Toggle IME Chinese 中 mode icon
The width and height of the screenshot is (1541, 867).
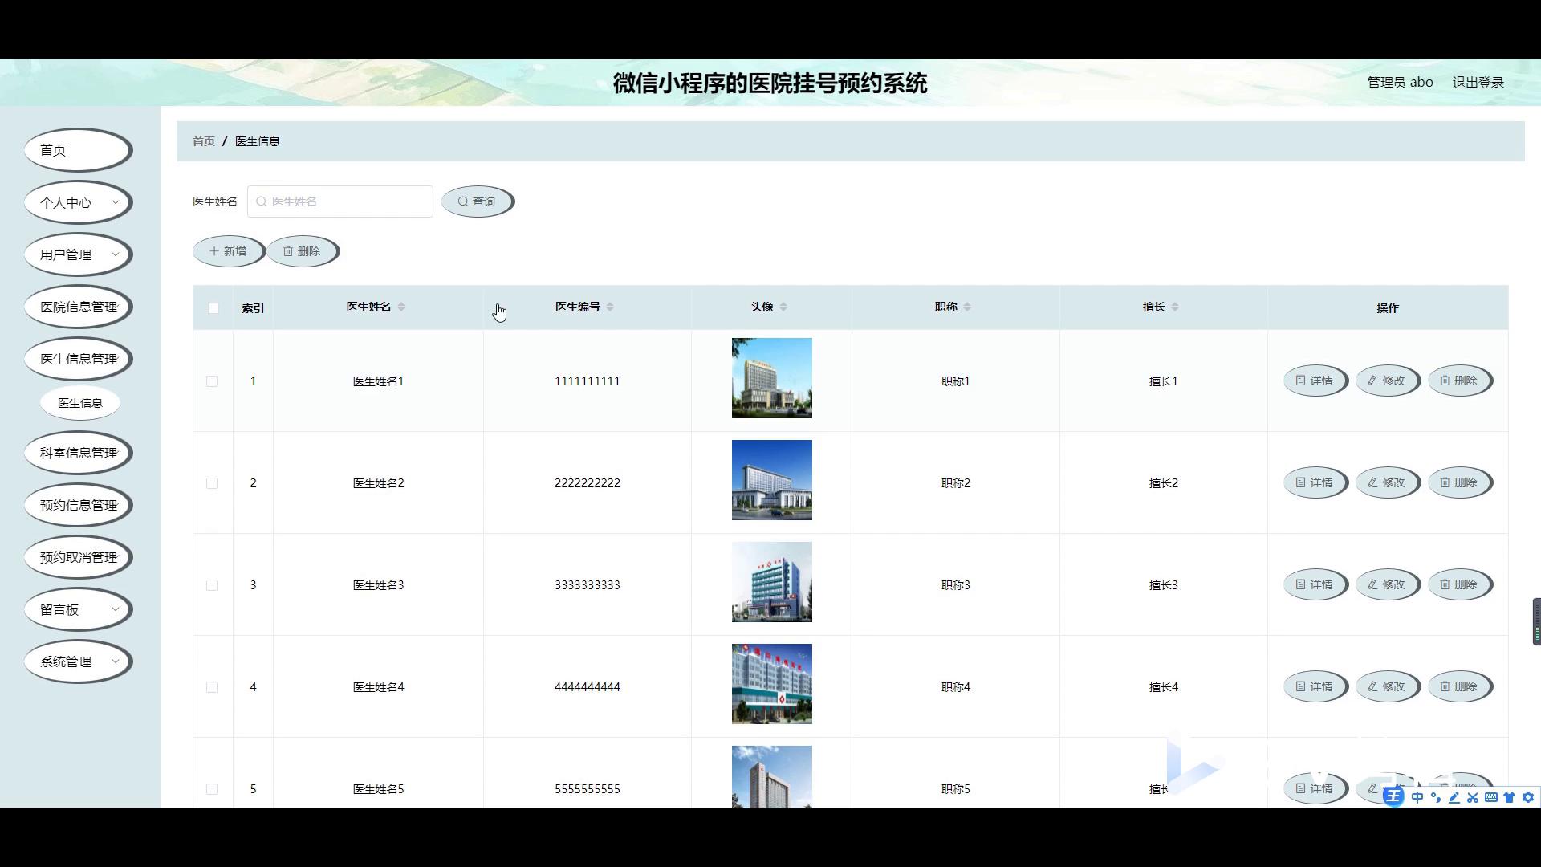1417,797
